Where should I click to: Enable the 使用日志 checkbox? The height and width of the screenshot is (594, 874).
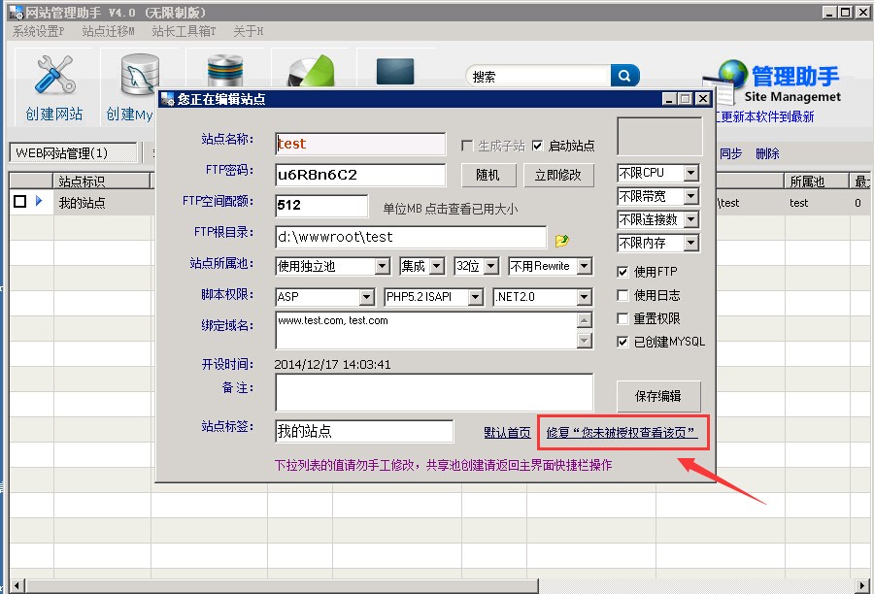pyautogui.click(x=623, y=295)
